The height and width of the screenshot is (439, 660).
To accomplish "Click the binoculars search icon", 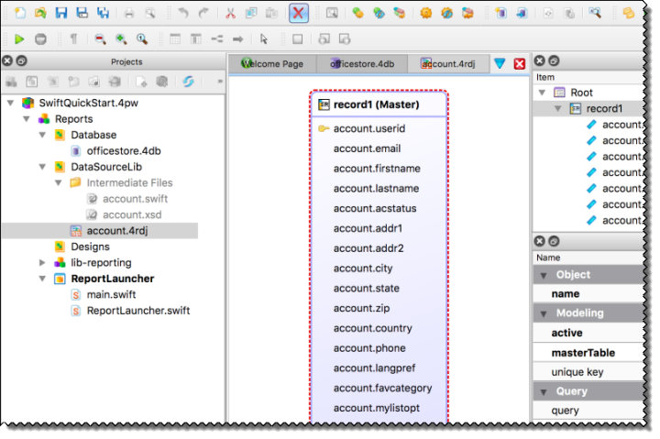I will (595, 13).
